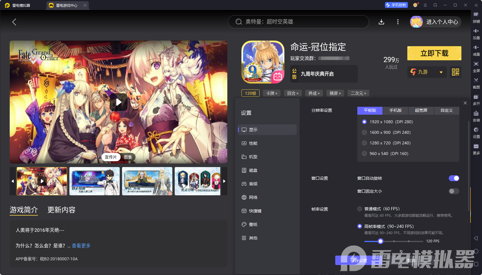Switch to 平板版 resolution tab
The height and width of the screenshot is (275, 482).
(370, 111)
